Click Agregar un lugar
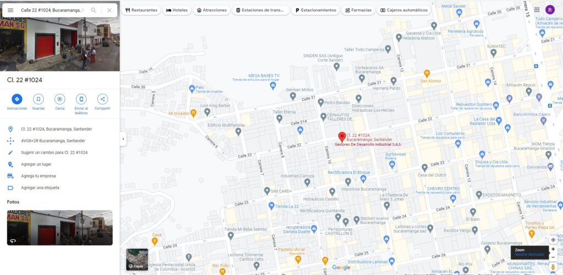The image size is (563, 275). [x=59, y=164]
